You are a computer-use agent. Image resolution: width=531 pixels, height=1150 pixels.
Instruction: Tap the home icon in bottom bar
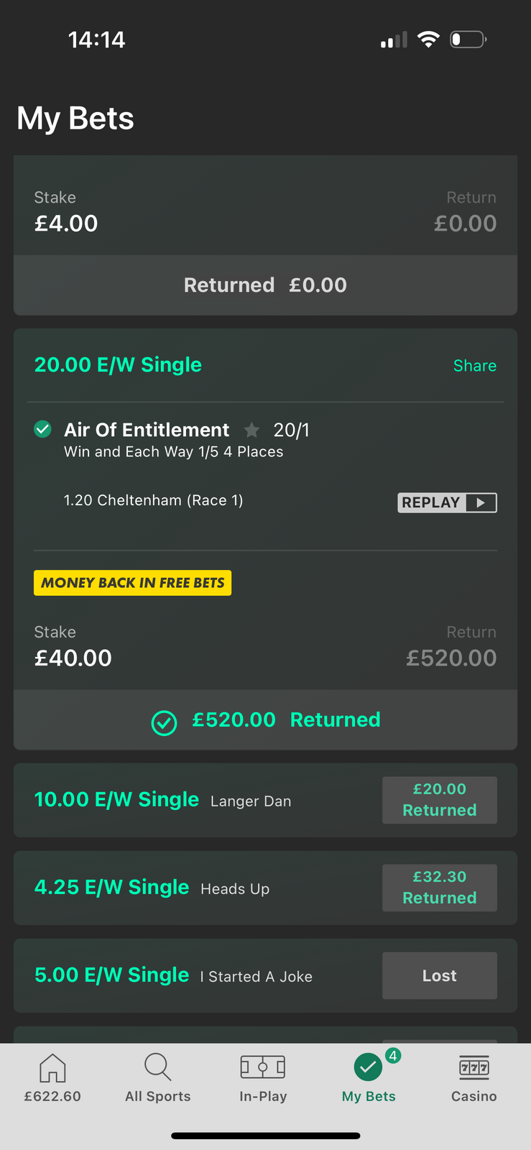tap(52, 1068)
